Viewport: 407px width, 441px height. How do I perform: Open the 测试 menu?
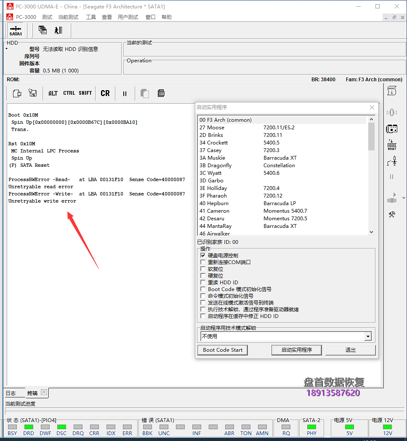[47, 17]
